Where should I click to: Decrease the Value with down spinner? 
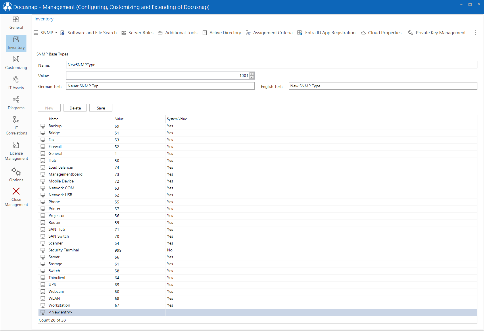(252, 77)
